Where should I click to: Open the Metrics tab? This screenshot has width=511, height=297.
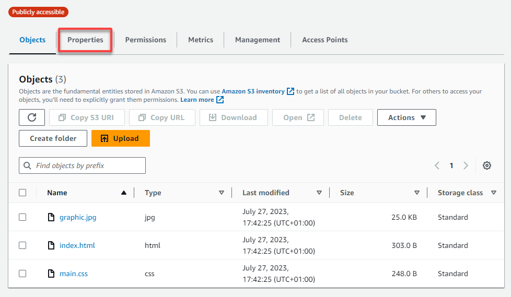coord(201,40)
